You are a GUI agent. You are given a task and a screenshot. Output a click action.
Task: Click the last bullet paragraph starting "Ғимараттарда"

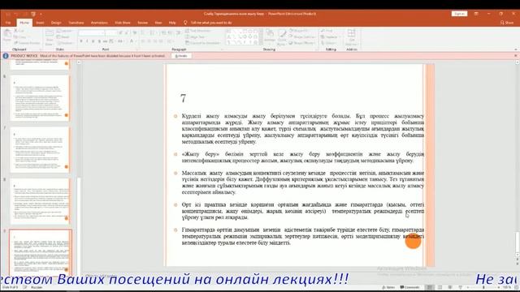coord(303,236)
